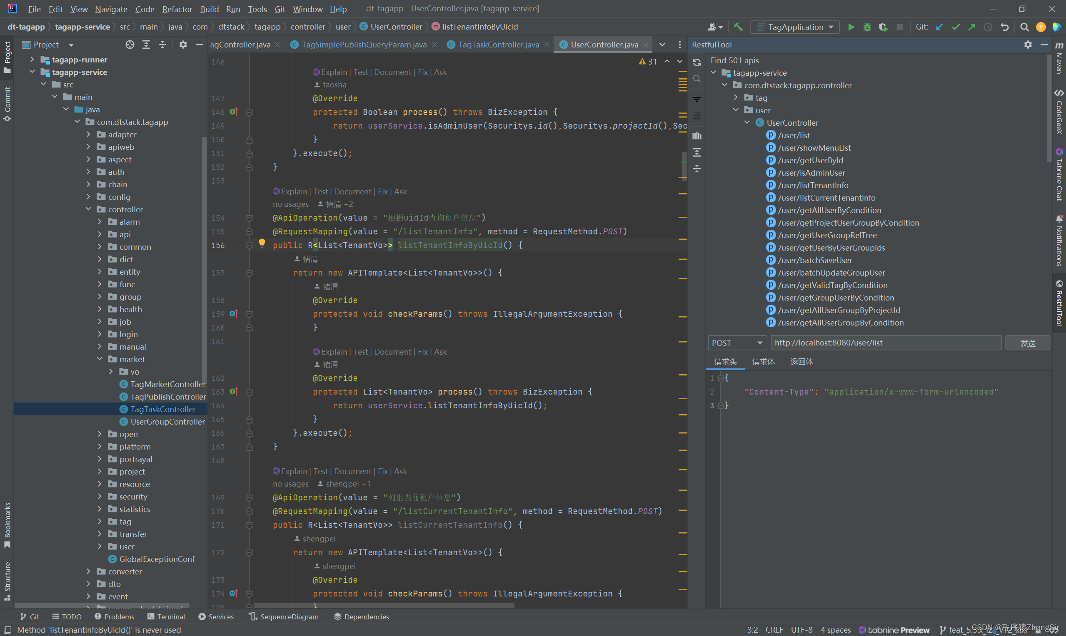
Task: Click editor horizontal scrollbar thumb
Action: point(384,606)
